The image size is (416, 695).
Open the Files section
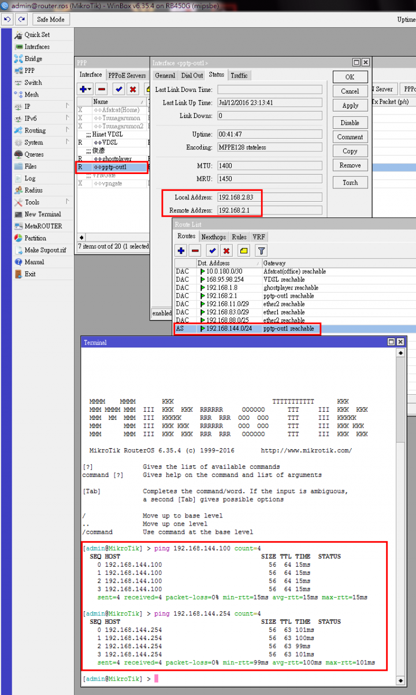pos(31,167)
